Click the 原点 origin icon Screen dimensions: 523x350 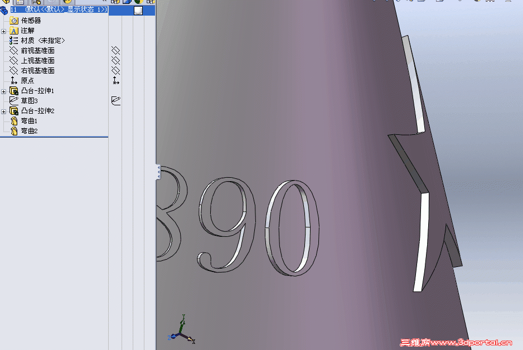pos(13,81)
